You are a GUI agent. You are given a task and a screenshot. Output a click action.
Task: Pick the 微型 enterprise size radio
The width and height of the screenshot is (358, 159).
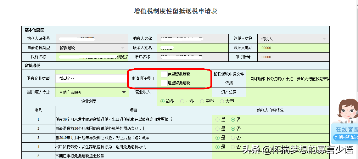tap(163, 101)
